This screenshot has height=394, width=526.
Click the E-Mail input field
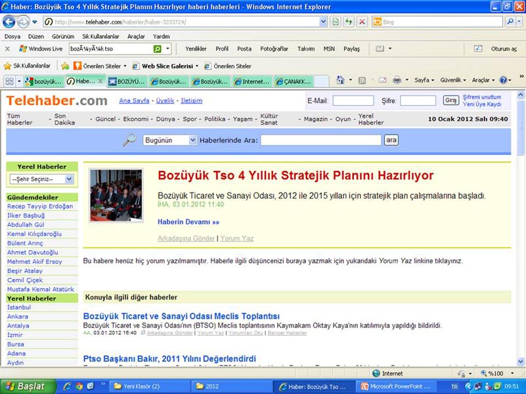[x=353, y=100]
